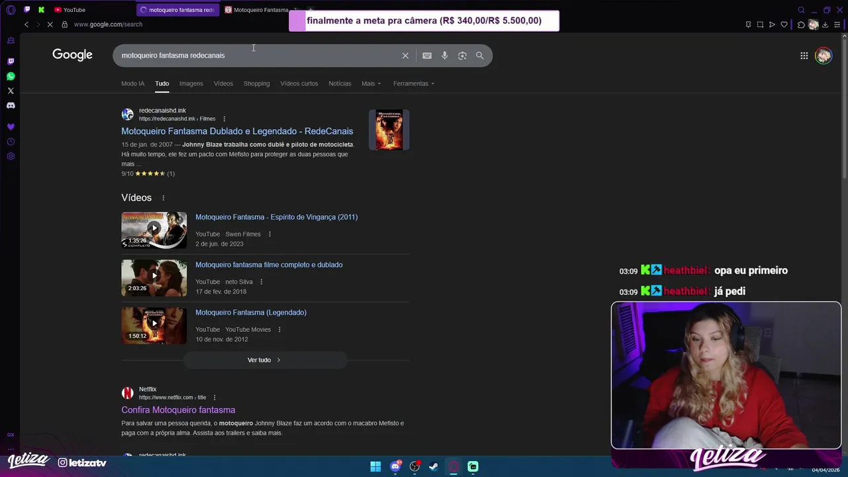Take a snapshot with toolbar icon
Image resolution: width=848 pixels, height=477 pixels.
pos(760,25)
